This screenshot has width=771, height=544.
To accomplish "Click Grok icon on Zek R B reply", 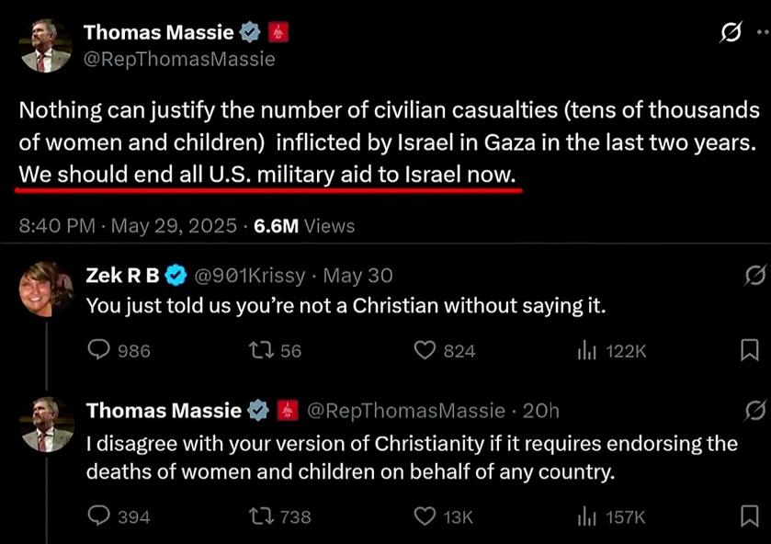I will (x=754, y=276).
